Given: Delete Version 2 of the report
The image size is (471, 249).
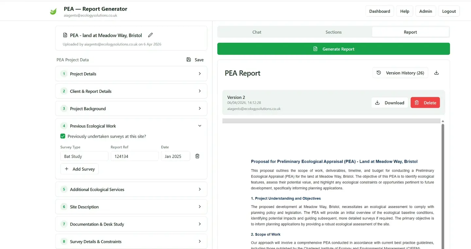Looking at the screenshot, I should click(425, 102).
